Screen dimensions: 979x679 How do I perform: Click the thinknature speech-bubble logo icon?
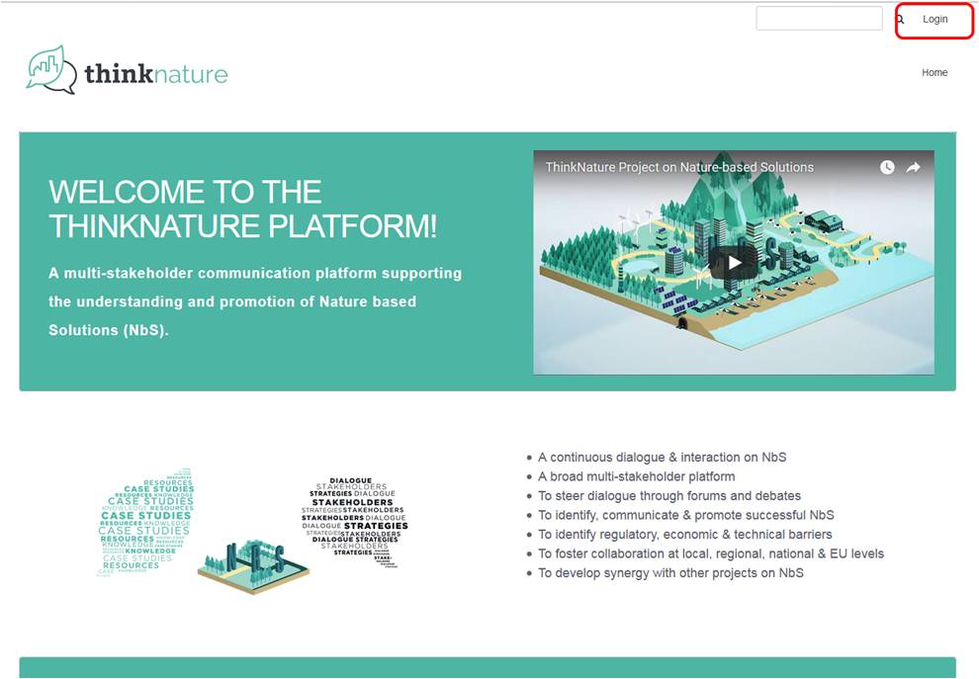click(50, 70)
